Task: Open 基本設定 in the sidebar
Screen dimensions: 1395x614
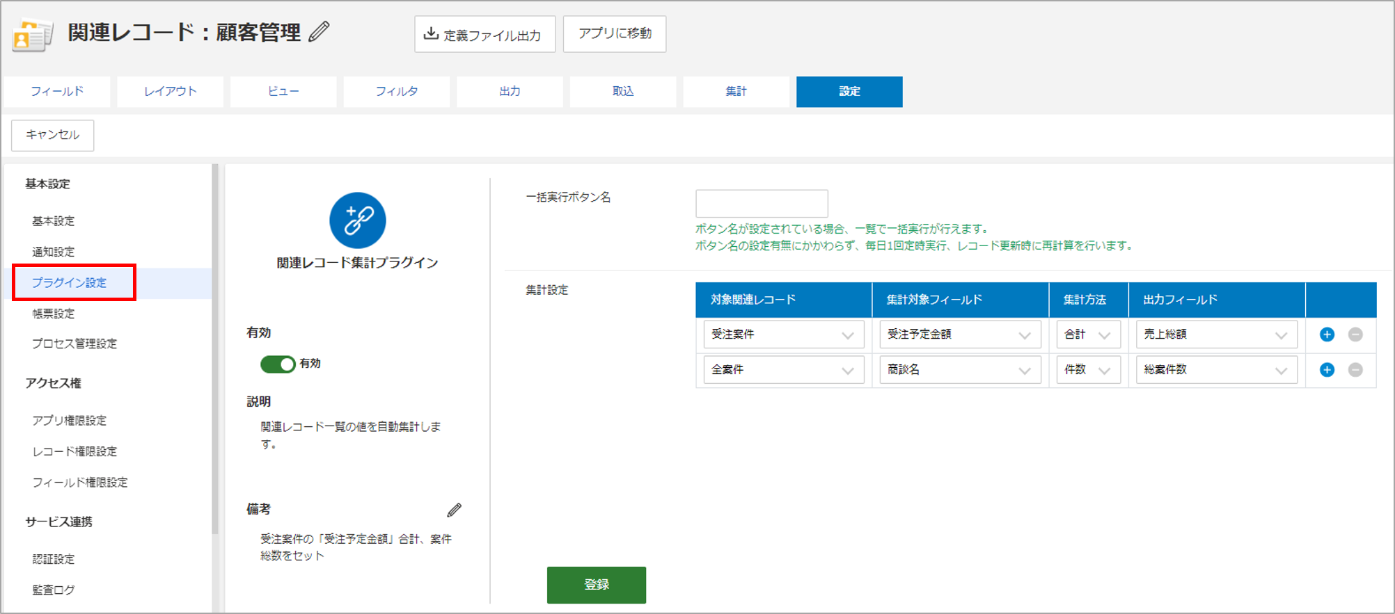Action: 54,221
